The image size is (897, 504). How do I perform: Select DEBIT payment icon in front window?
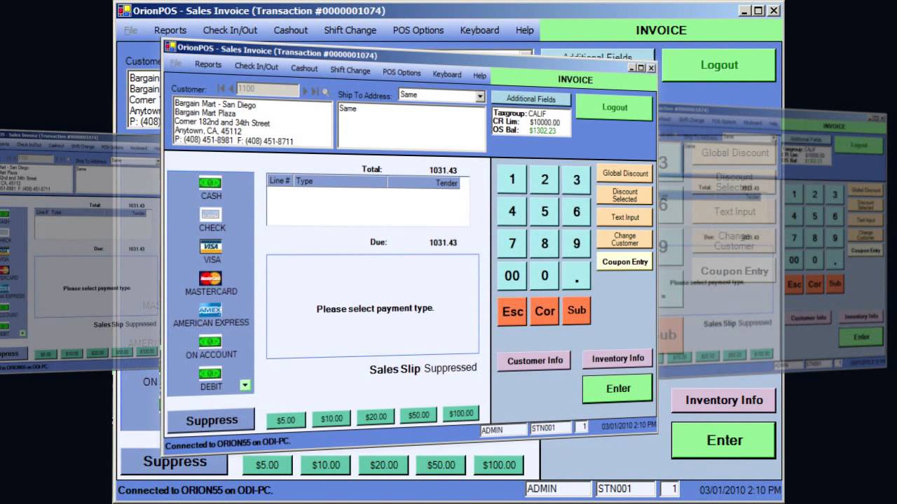point(210,374)
